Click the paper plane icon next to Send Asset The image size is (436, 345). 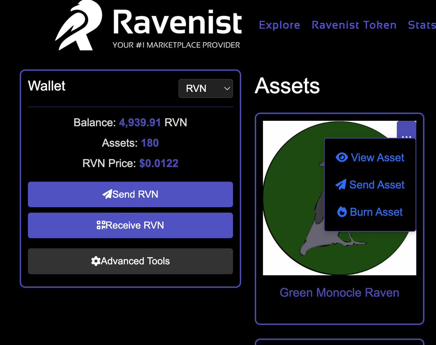click(x=341, y=185)
